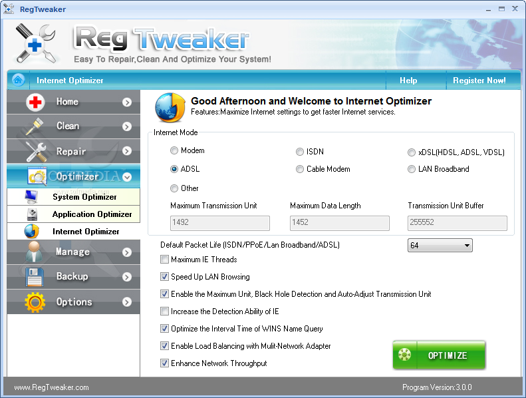
Task: Click the Internet Optimizer header bar title
Action: click(70, 81)
